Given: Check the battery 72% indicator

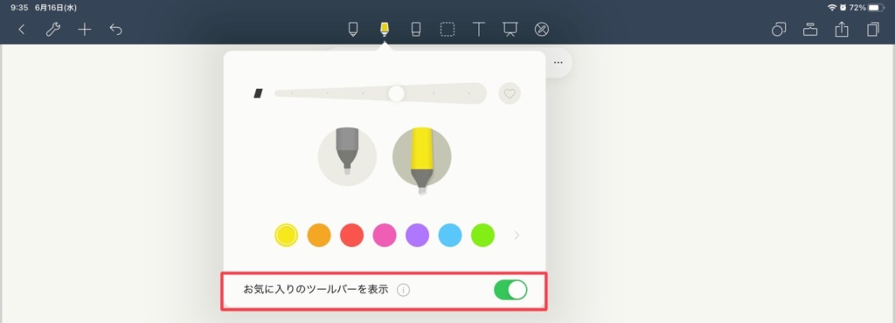Looking at the screenshot, I should point(866,8).
